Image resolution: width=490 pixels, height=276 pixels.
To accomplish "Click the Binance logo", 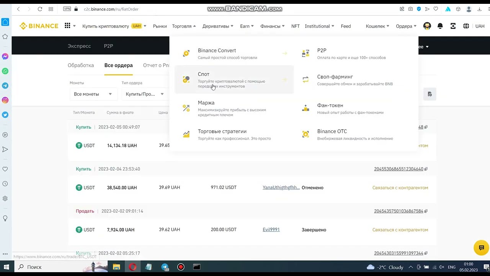I will (39, 26).
